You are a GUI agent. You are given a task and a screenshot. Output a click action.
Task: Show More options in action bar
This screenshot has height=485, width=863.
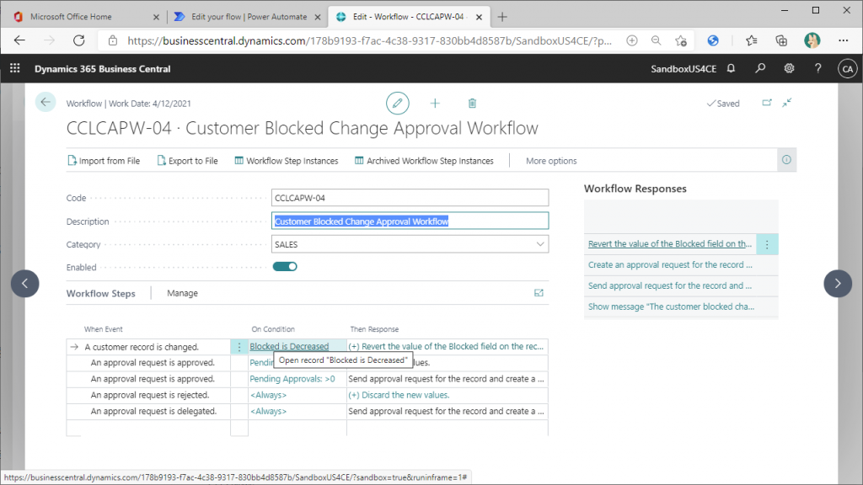coord(551,161)
